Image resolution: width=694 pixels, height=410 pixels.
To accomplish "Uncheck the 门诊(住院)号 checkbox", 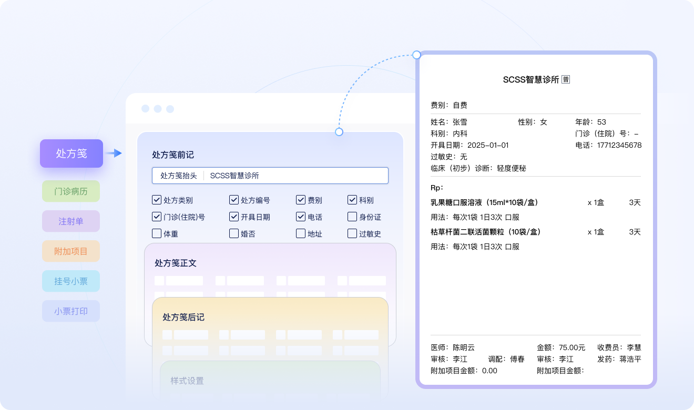I will pos(157,217).
